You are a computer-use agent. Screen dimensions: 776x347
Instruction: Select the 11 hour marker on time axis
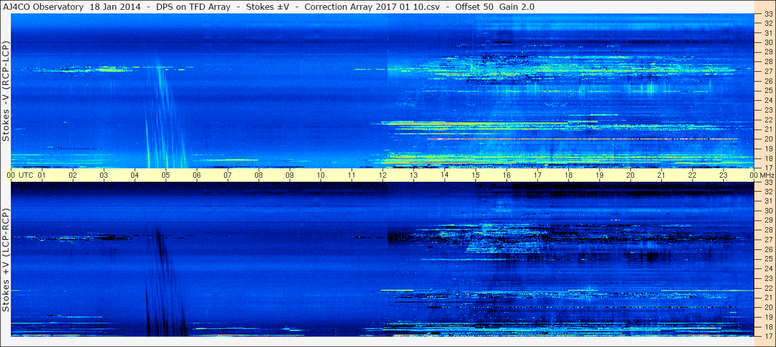(352, 175)
